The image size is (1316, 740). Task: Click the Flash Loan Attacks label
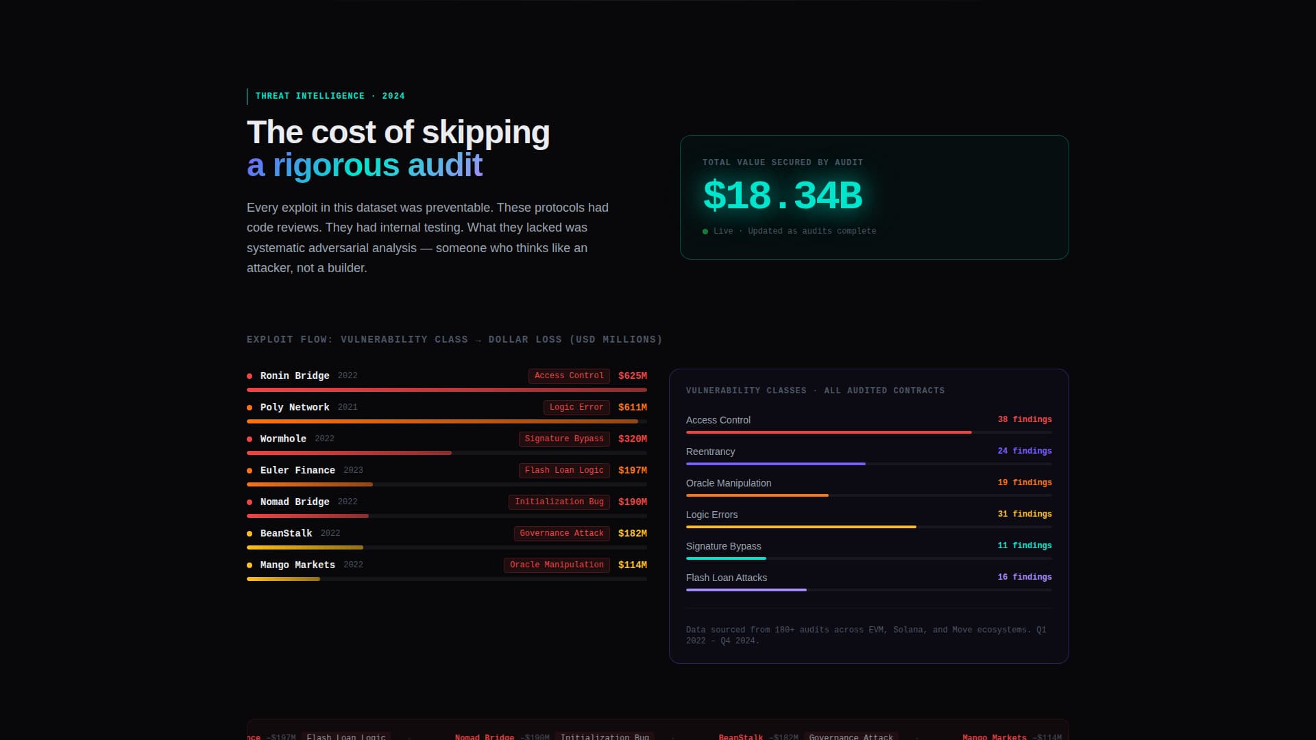click(x=727, y=578)
